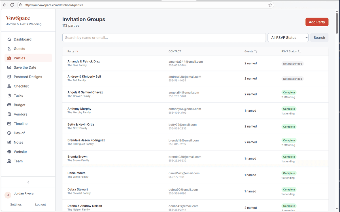Click the Log out link
This screenshot has height=212, width=340.
(x=40, y=204)
